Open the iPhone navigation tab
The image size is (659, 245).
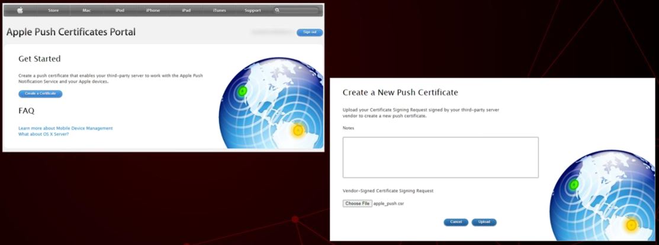tap(153, 10)
